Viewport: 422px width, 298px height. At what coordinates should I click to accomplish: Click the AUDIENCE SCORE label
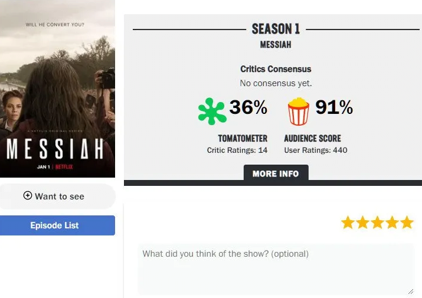pyautogui.click(x=312, y=138)
